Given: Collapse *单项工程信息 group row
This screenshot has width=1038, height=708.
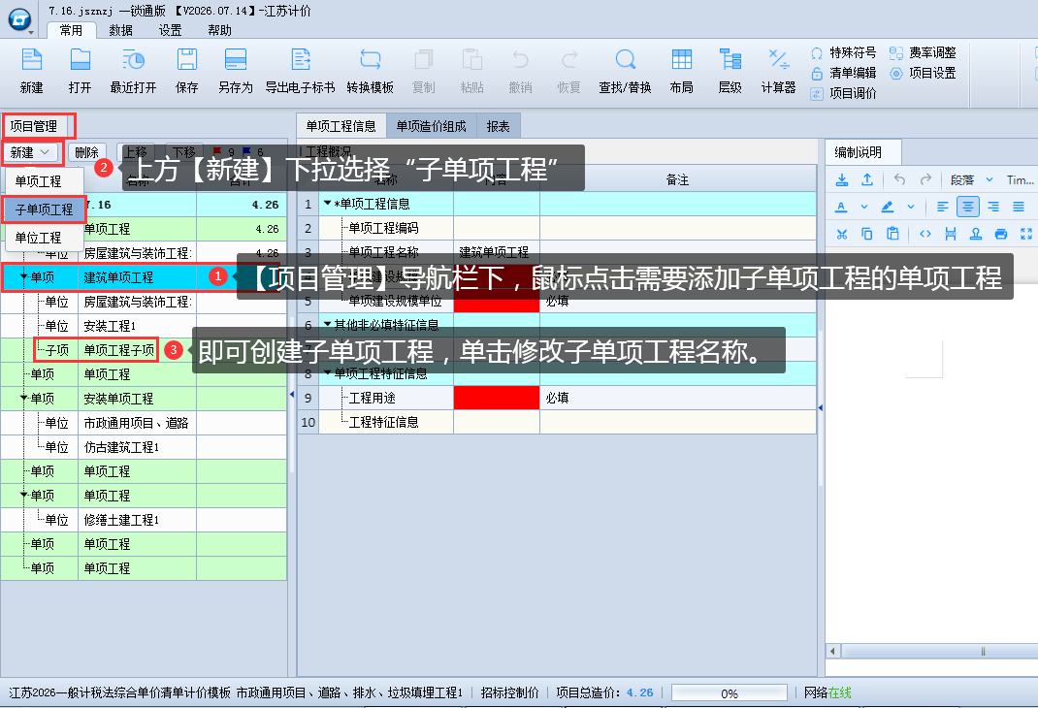Looking at the screenshot, I should pyautogui.click(x=327, y=203).
